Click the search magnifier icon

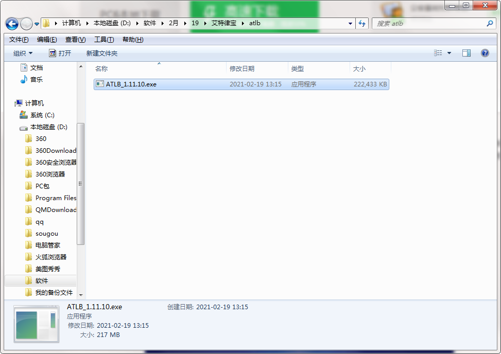tap(490, 24)
